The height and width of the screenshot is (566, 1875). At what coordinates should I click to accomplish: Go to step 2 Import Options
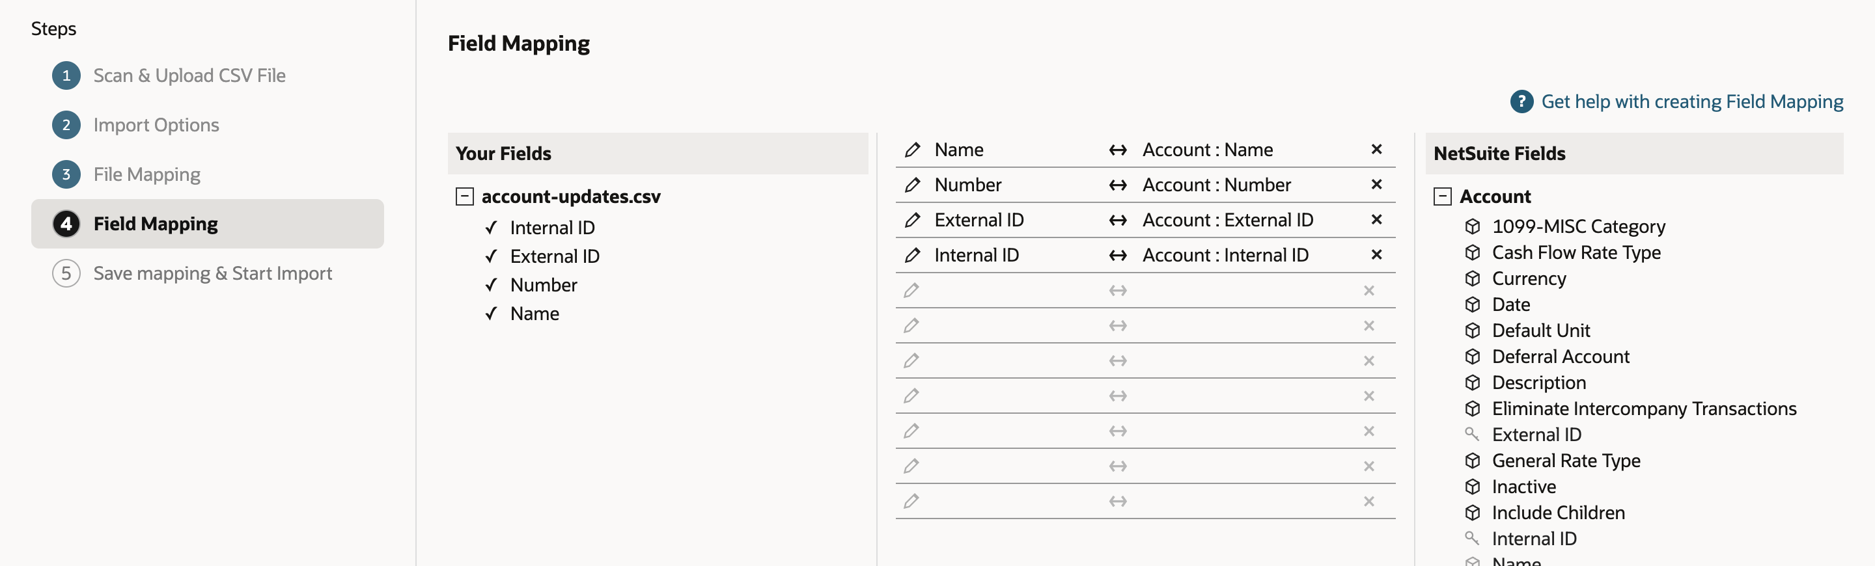[x=156, y=125]
